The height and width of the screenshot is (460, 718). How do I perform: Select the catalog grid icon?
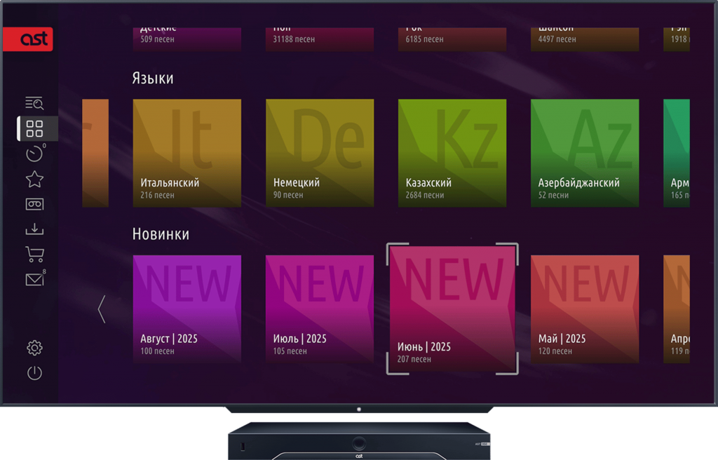coord(34,129)
